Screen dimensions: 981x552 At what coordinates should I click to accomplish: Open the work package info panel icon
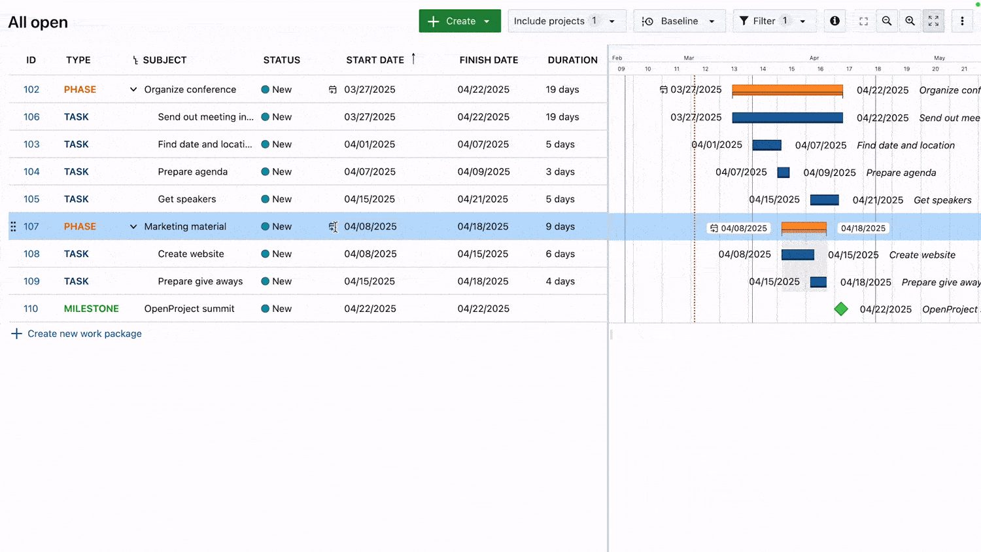(x=835, y=20)
